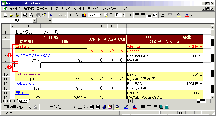The image size is (216, 116).
Task: Open the Name Box dropdown arrow
Action: (x=35, y=21)
